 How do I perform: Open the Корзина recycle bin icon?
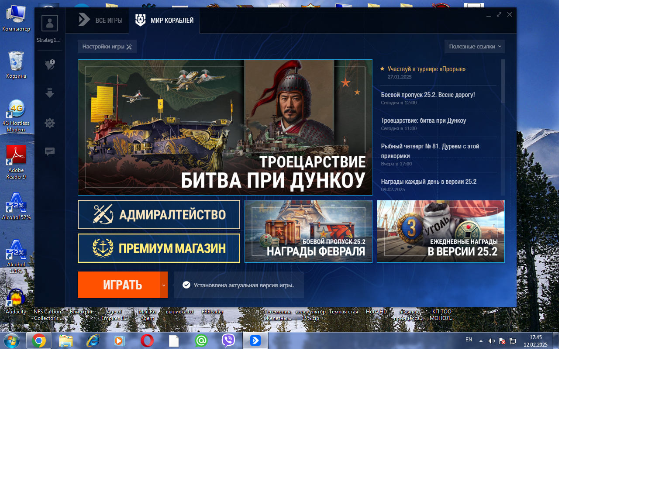point(16,65)
